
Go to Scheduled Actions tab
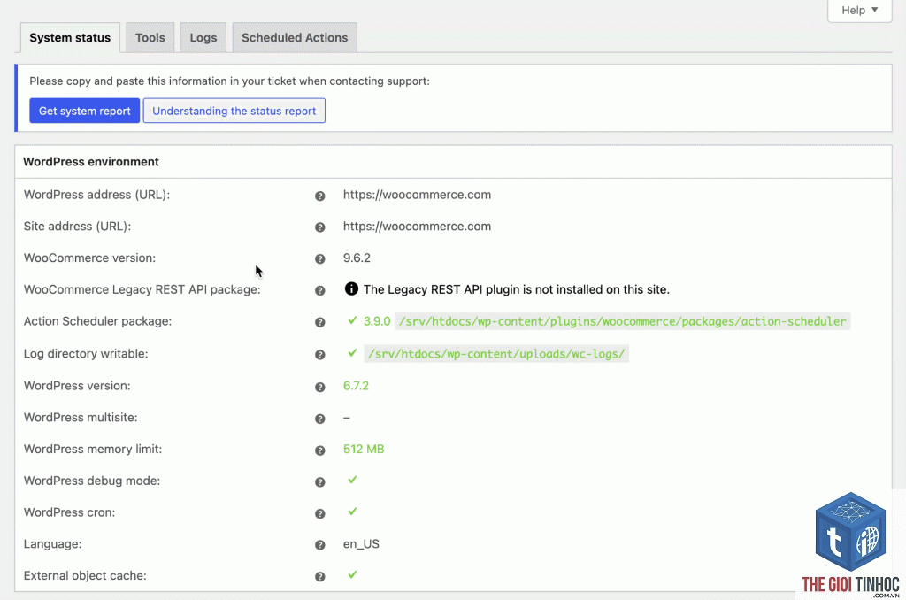(x=295, y=37)
